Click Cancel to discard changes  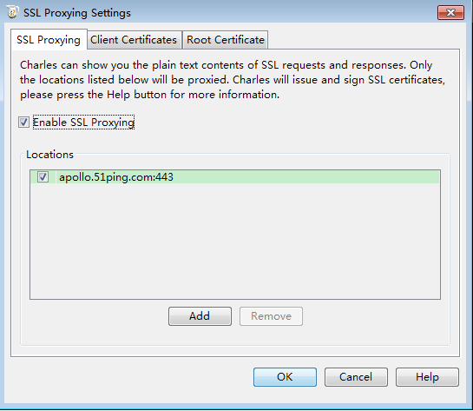tap(356, 377)
